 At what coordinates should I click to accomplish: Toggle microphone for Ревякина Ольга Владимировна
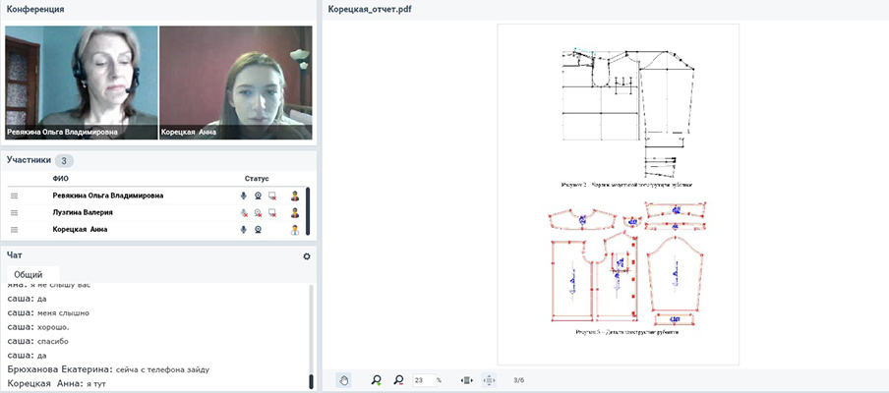click(244, 196)
